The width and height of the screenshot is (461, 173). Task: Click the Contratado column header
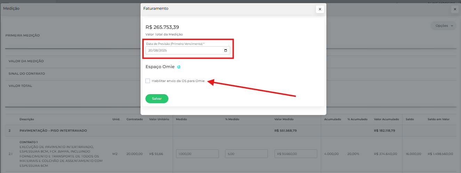coord(135,120)
